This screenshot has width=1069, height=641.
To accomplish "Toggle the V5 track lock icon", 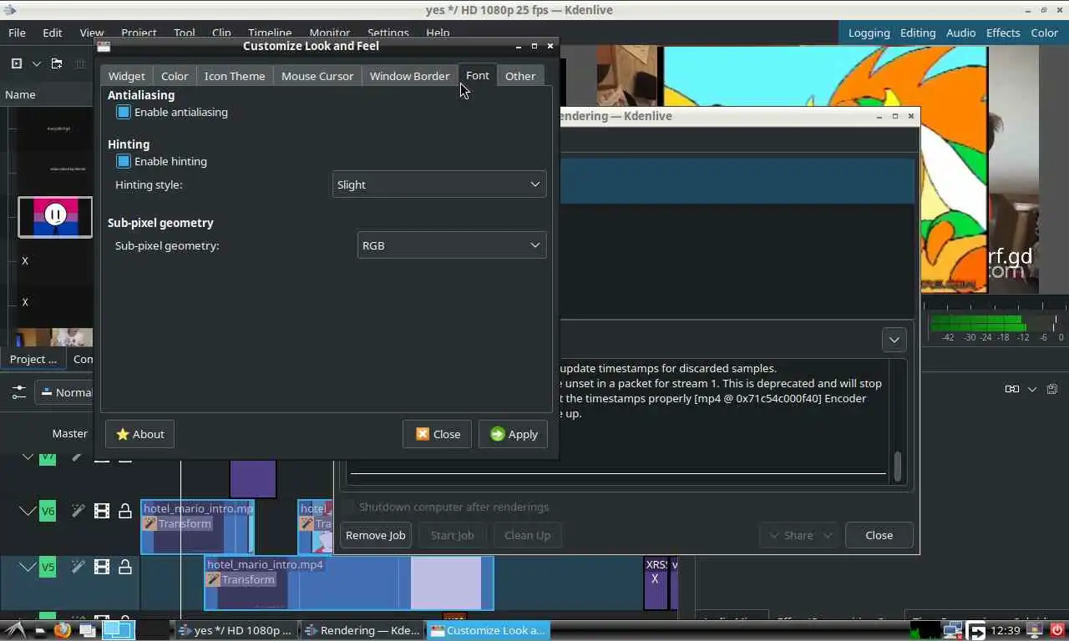I will click(x=125, y=568).
